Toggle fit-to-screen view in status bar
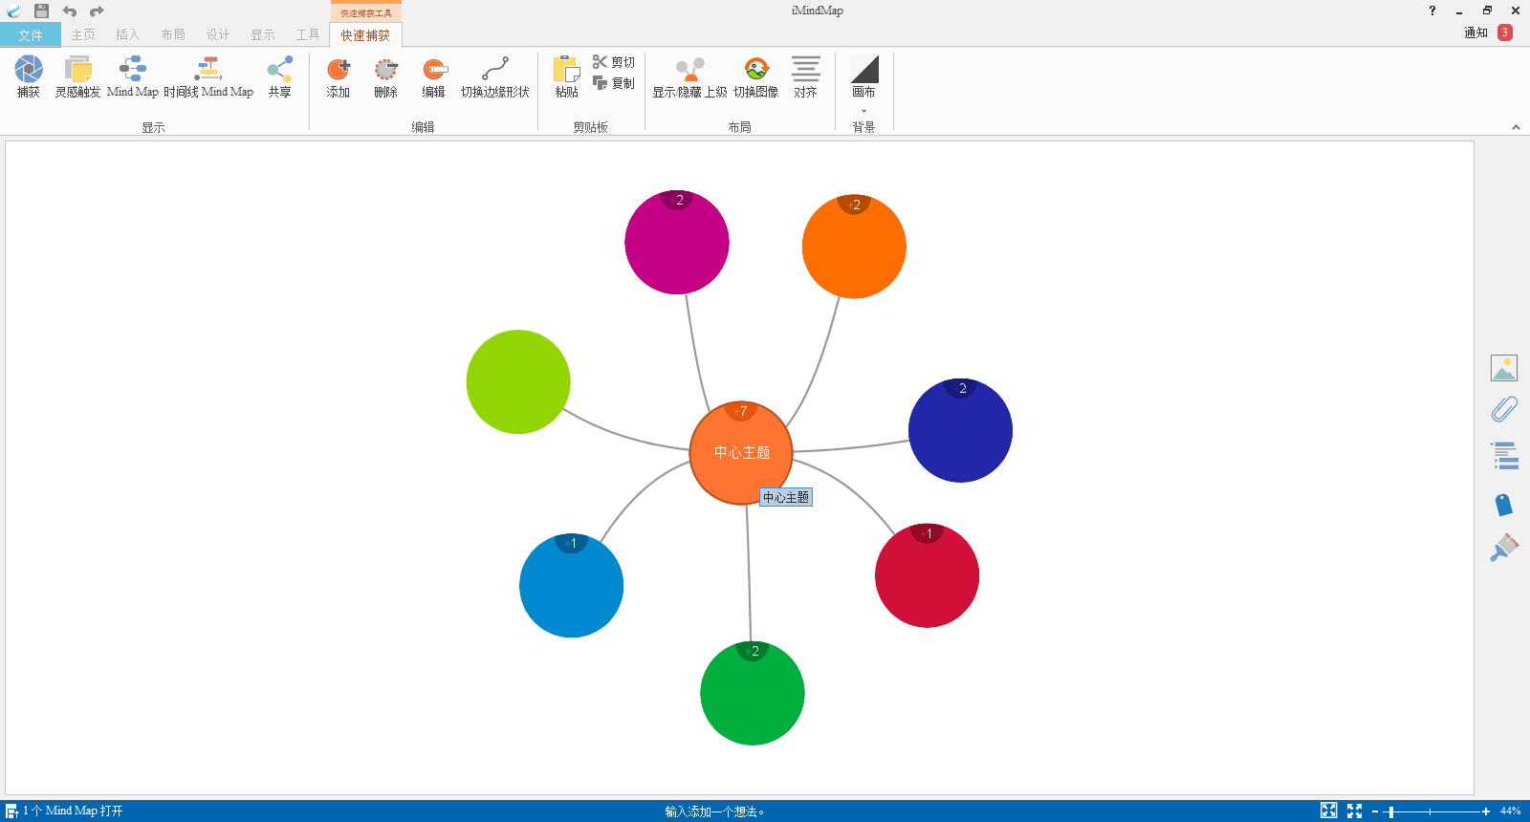Viewport: 1530px width, 822px height. pyautogui.click(x=1328, y=811)
